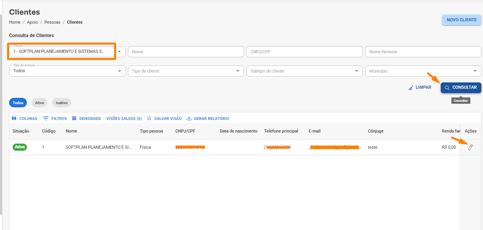Click GERAR RELATÓRIO download option
This screenshot has height=230, width=483.
point(208,118)
